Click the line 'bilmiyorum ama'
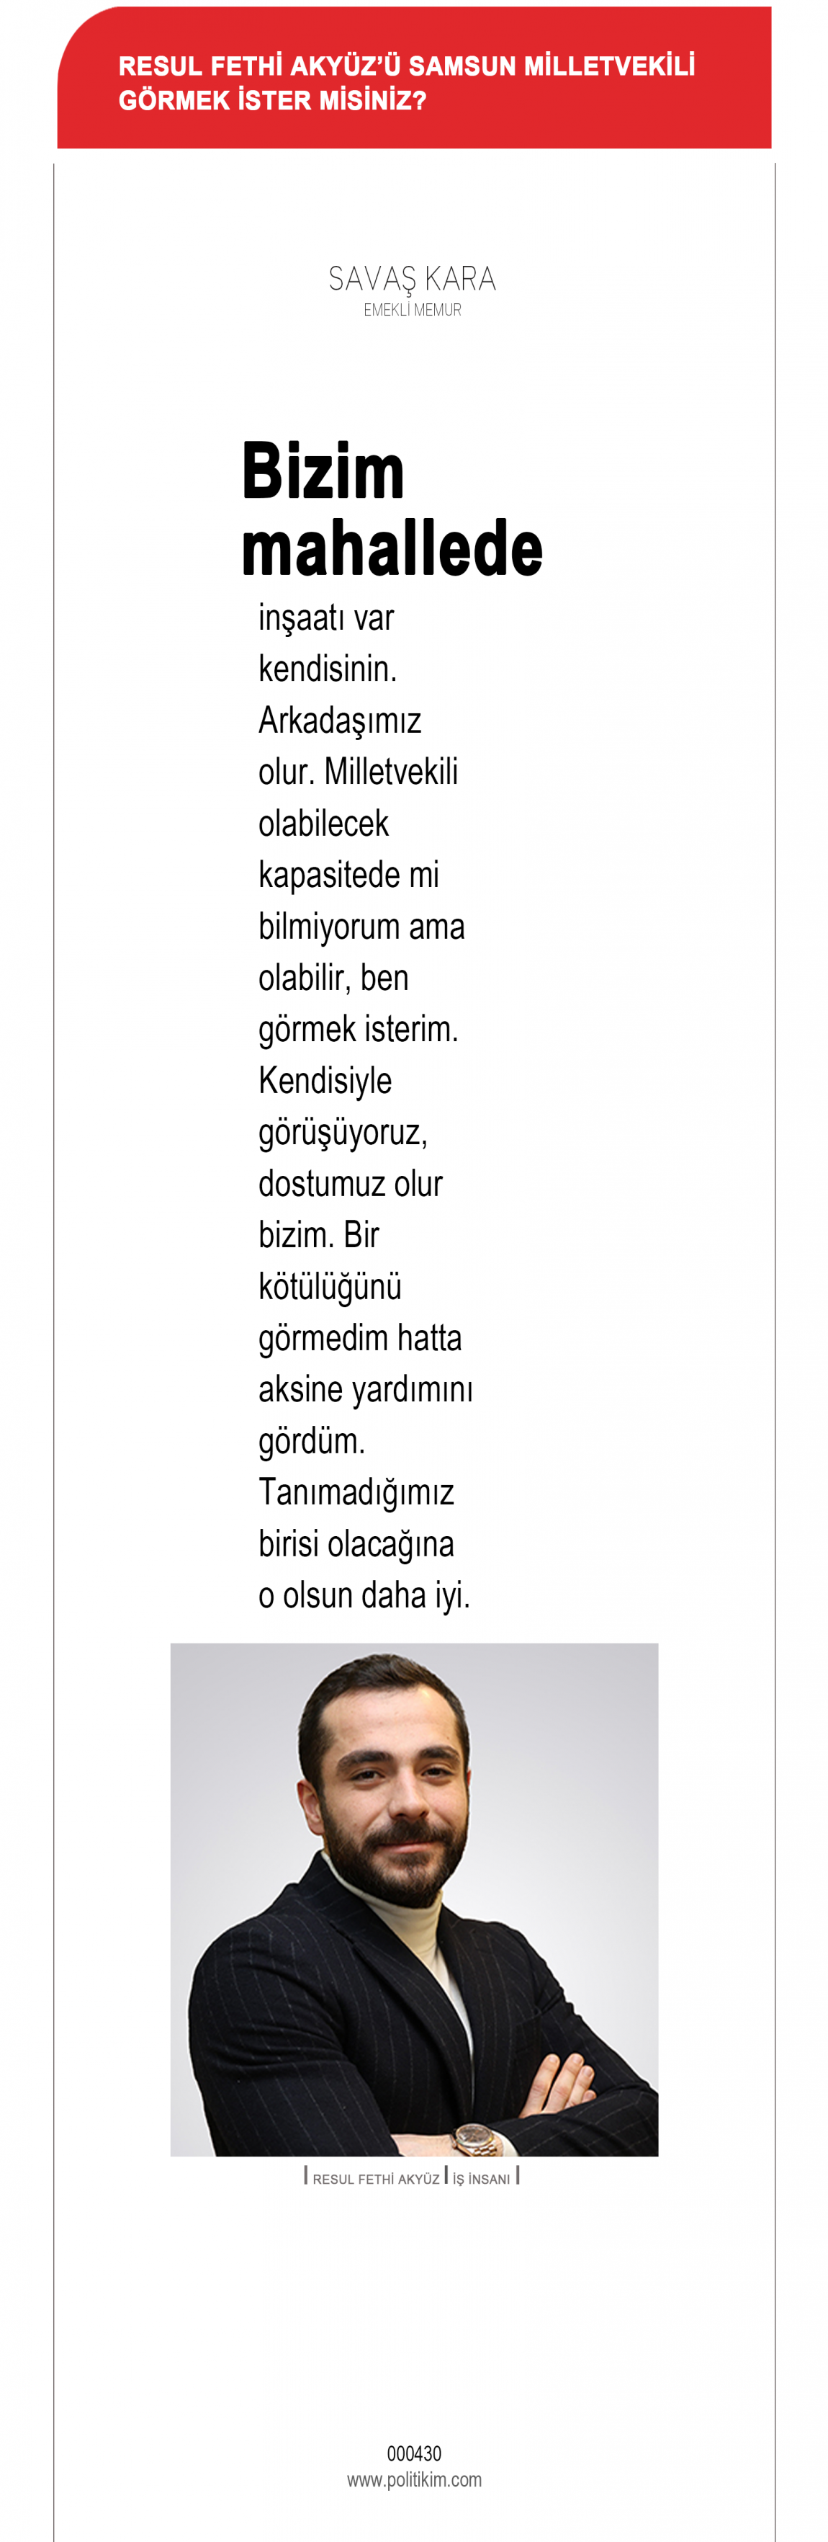This screenshot has height=2542, width=828. point(361,927)
